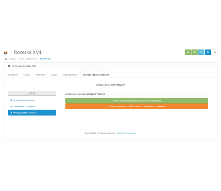Click the МЕНЮ header label

32,93
